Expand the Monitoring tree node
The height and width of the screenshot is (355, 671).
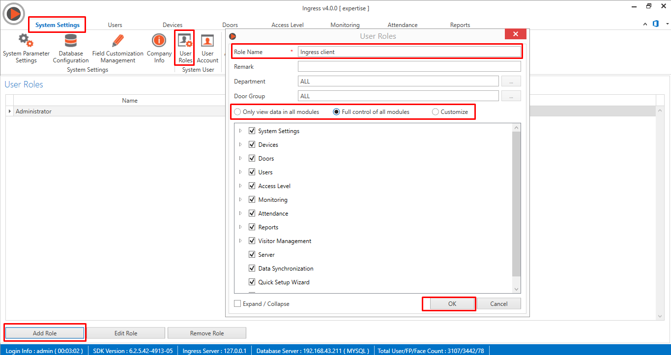point(240,199)
